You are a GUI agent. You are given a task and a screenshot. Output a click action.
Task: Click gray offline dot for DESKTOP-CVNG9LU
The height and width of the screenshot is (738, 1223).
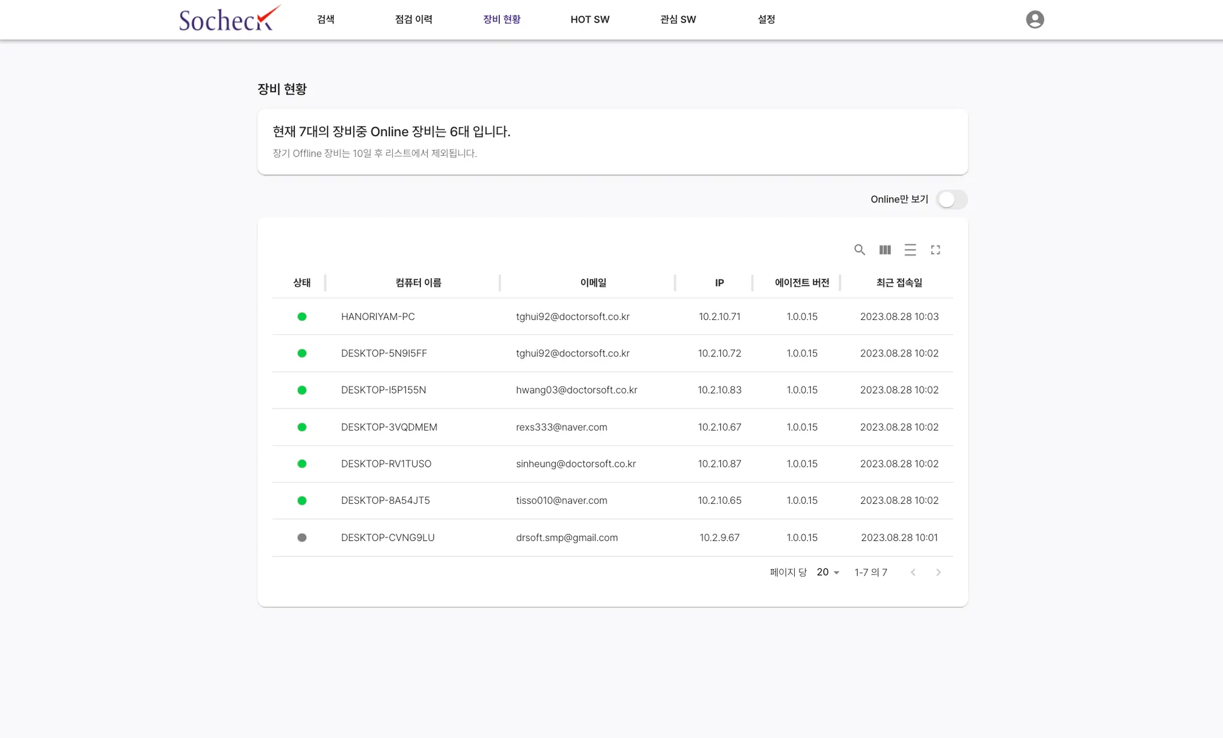pos(302,537)
